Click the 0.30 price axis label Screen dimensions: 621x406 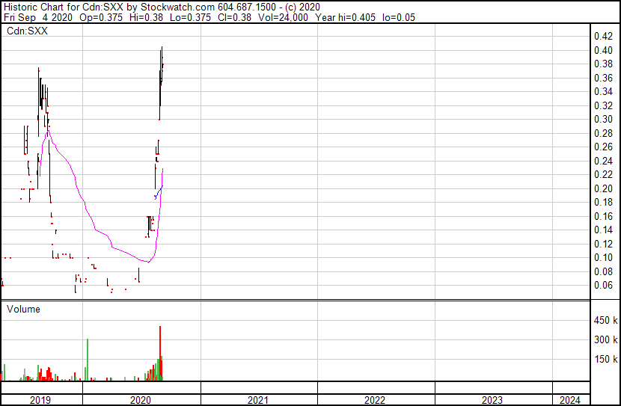[603, 120]
